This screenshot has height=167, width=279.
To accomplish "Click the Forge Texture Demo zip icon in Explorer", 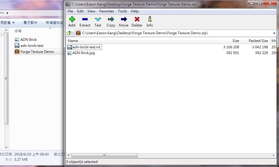I will 17,51.
